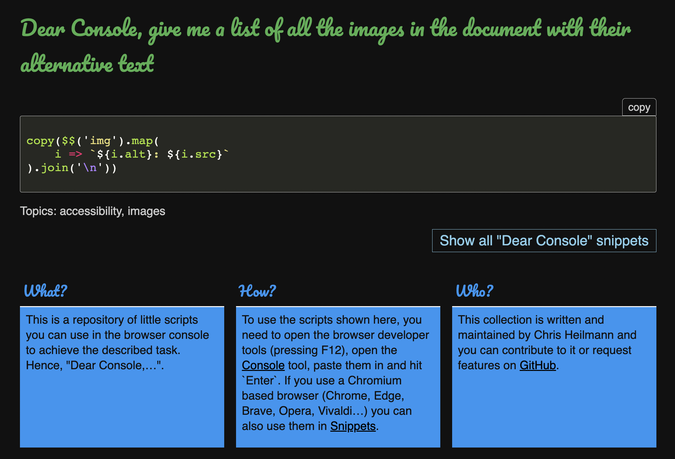Click the Topics: accessibility, images line
Viewport: 675px width, 459px height.
[93, 211]
